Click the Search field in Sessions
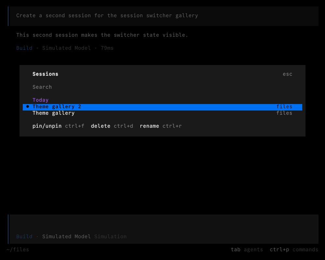325x260 pixels. [x=162, y=87]
